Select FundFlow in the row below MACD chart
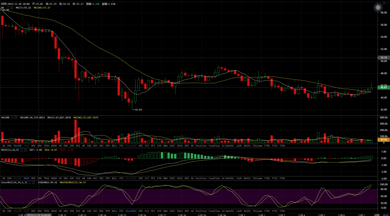Screen dimensions: 390x216 tap(214, 178)
